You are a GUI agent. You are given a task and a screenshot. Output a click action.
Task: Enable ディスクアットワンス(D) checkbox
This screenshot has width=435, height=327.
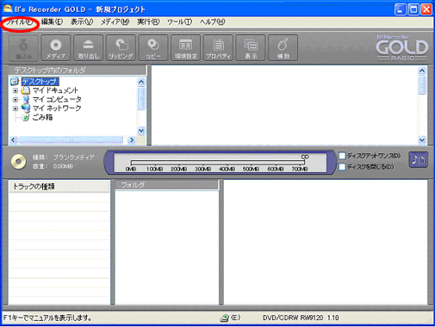[342, 156]
